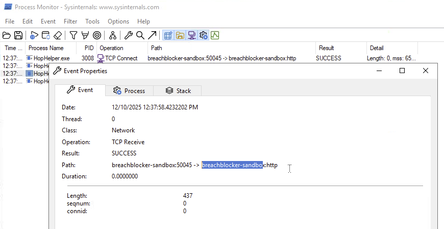Open the Find magnifier icon

tap(140, 35)
